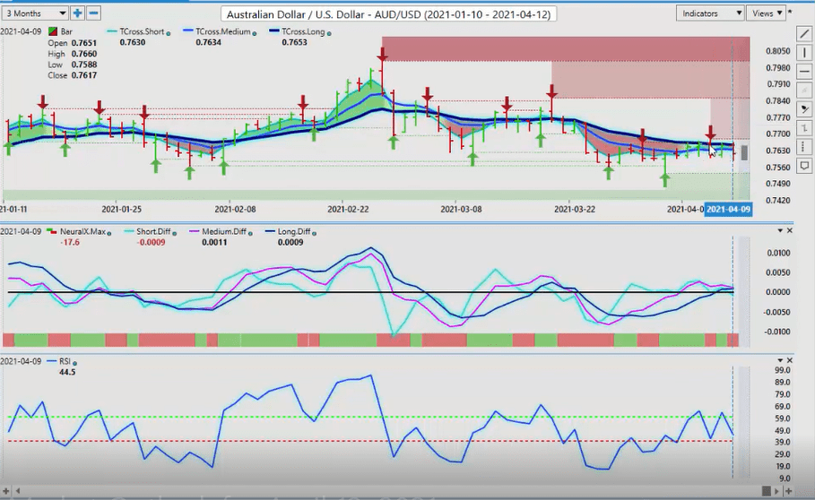Click the 0.8050 price axis label
This screenshot has width=815, height=500.
point(778,51)
